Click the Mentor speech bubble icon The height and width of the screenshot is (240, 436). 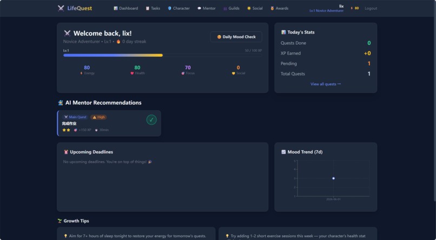coord(199,8)
